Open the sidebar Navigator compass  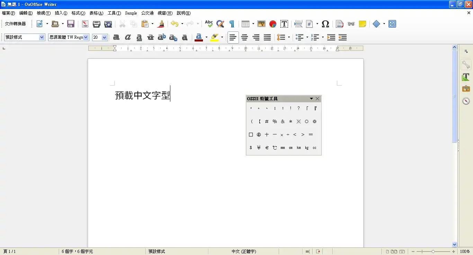click(x=466, y=101)
